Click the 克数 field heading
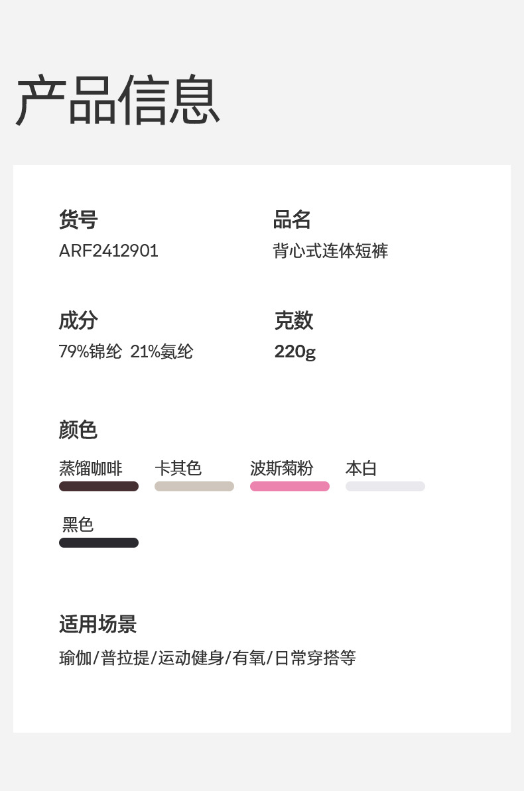The height and width of the screenshot is (791, 524). pyautogui.click(x=294, y=321)
